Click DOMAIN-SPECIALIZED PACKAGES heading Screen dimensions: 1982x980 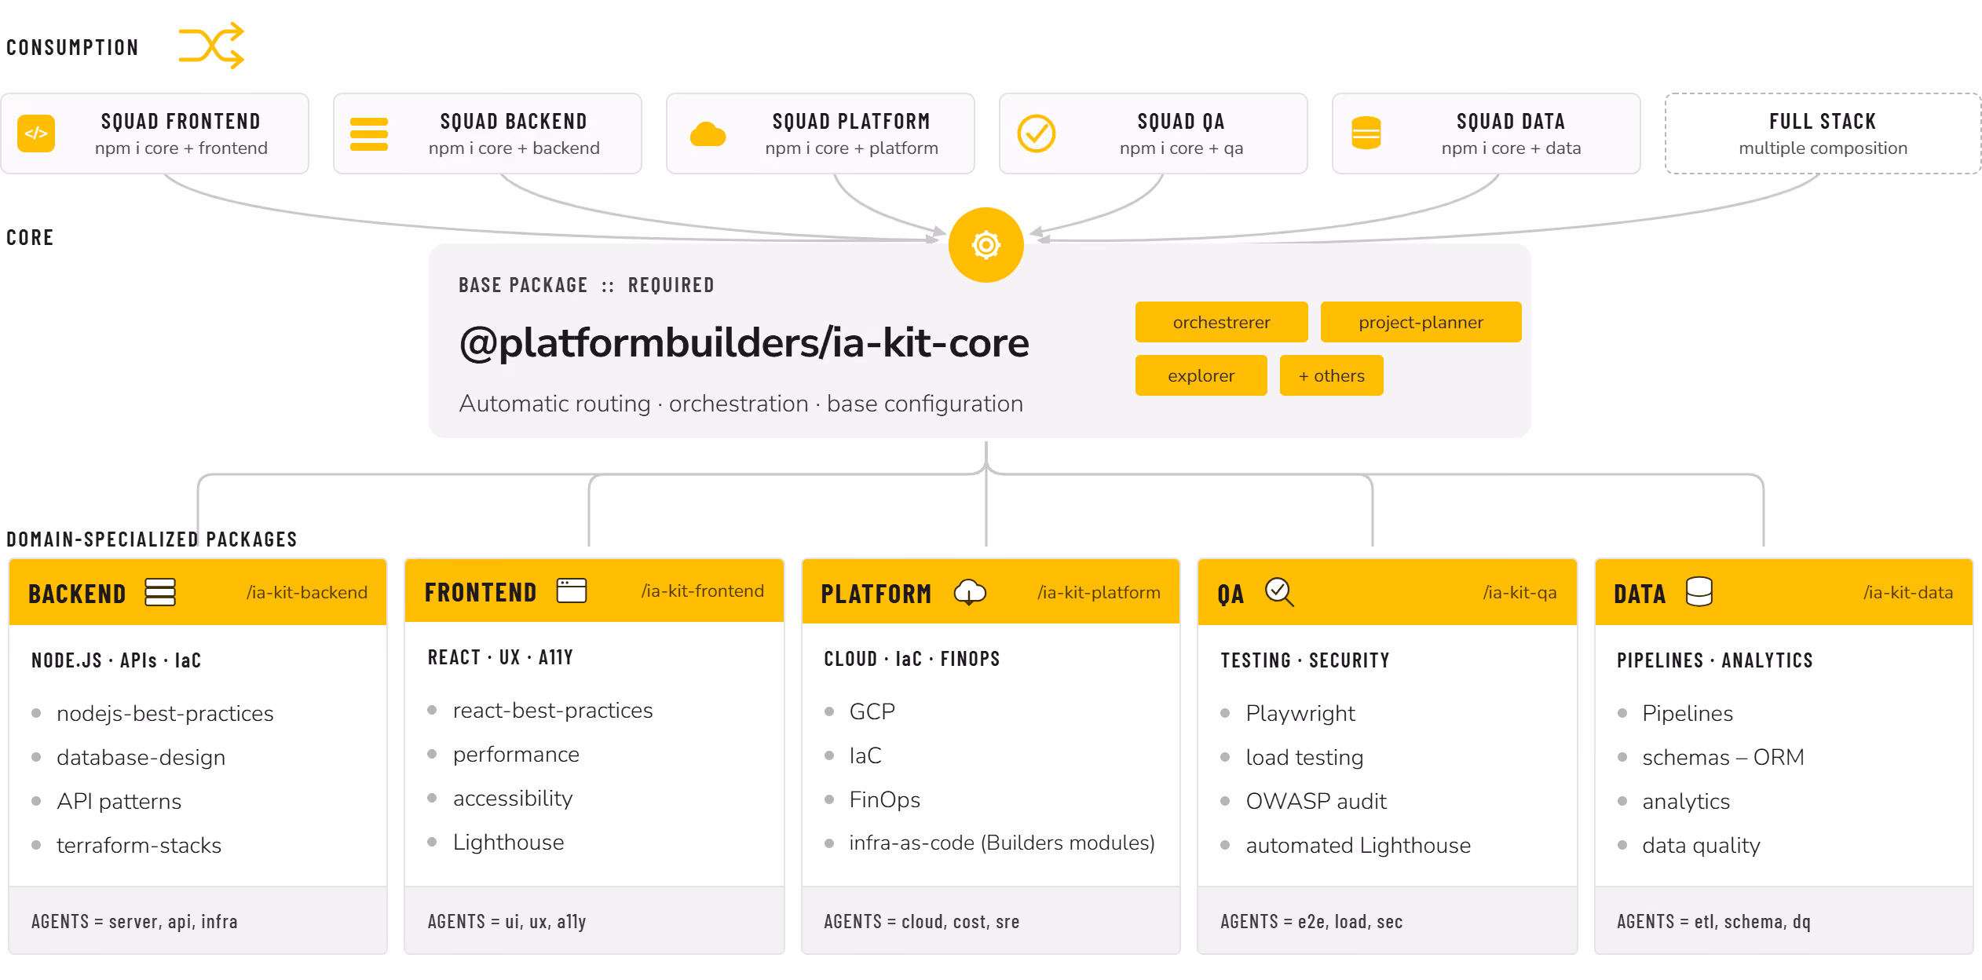152,539
